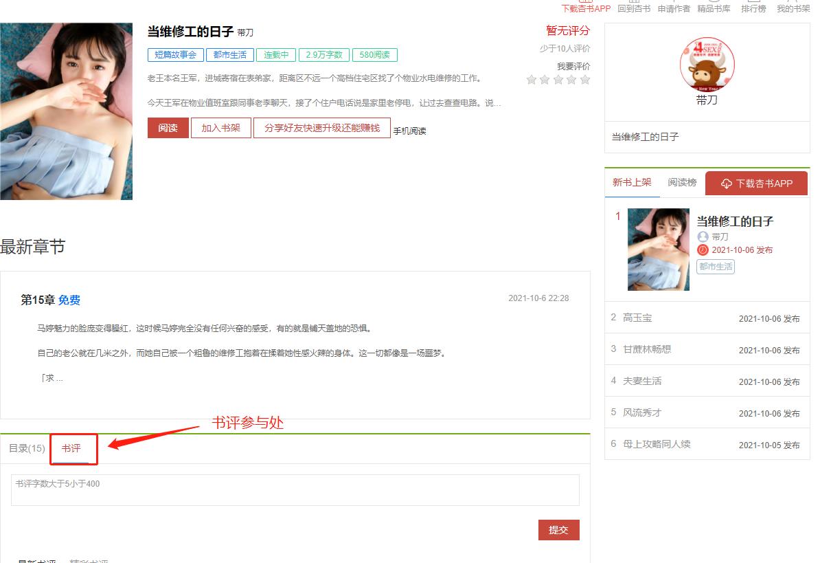Viewport: 820px width, 563px height.
Task: Select the 短篇故事会 tag
Action: pyautogui.click(x=176, y=55)
